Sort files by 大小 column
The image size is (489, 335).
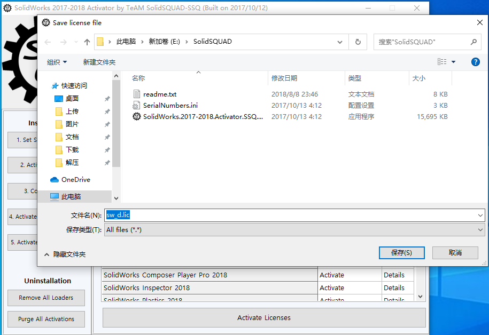point(419,78)
